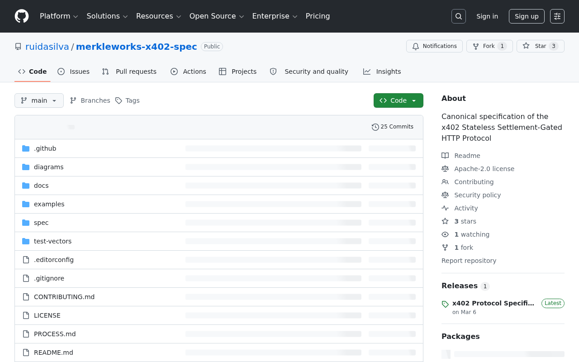Screen dimensions: 579x362
Task: Open the README.md file name
Action: coord(53,352)
